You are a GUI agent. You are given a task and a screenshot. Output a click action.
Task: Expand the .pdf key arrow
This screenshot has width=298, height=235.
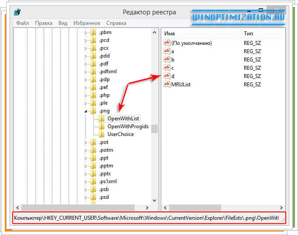click(86, 64)
